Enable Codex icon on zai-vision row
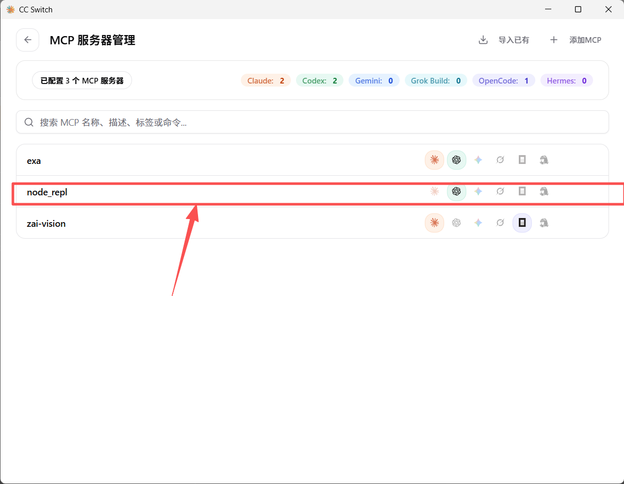Viewport: 624px width, 484px height. [x=456, y=223]
